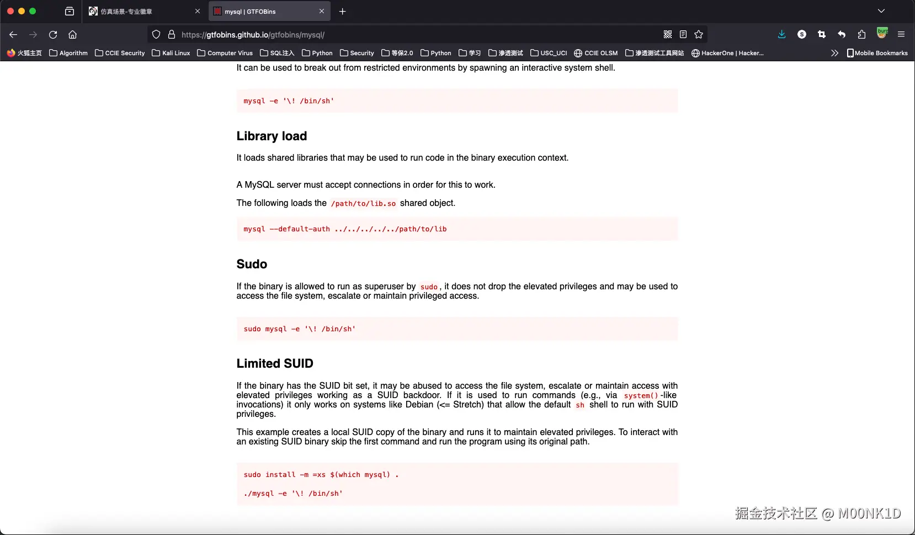Open the Python folder beside SQL注入
Image resolution: width=915 pixels, height=535 pixels.
point(317,53)
